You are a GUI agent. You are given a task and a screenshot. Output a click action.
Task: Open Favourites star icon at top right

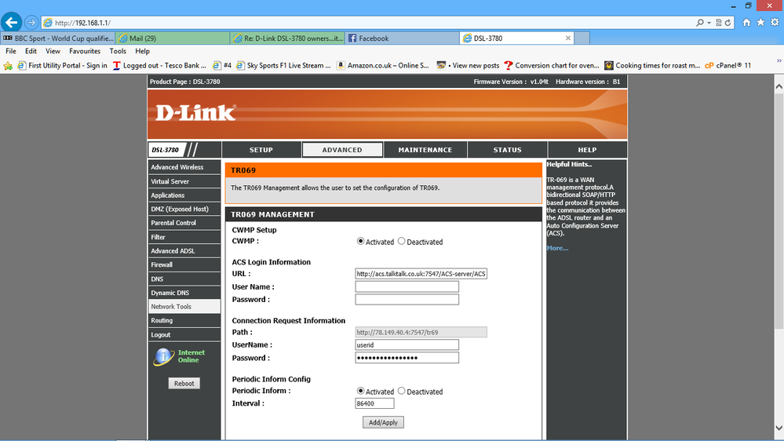(760, 23)
